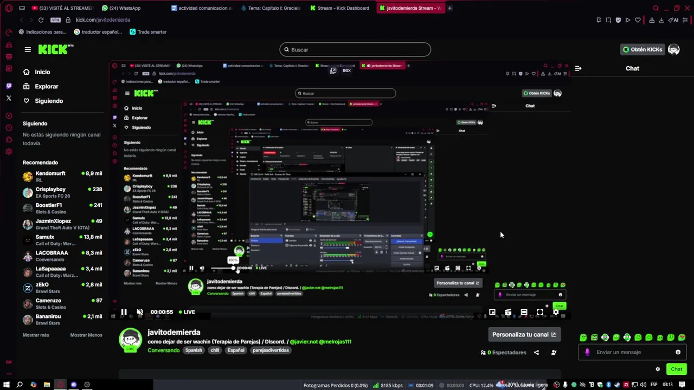The image size is (694, 390).
Task: Focus the Buscar search field
Action: [x=355, y=49]
